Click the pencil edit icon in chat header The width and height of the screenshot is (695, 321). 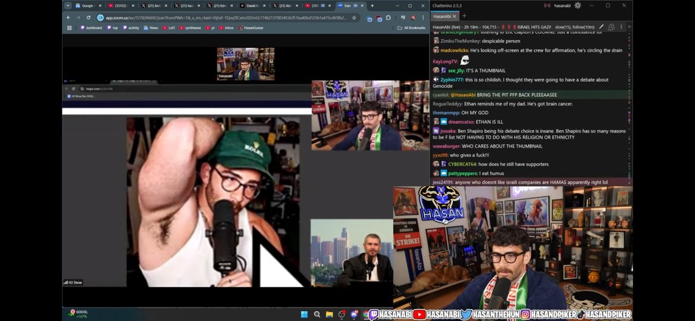(x=602, y=27)
